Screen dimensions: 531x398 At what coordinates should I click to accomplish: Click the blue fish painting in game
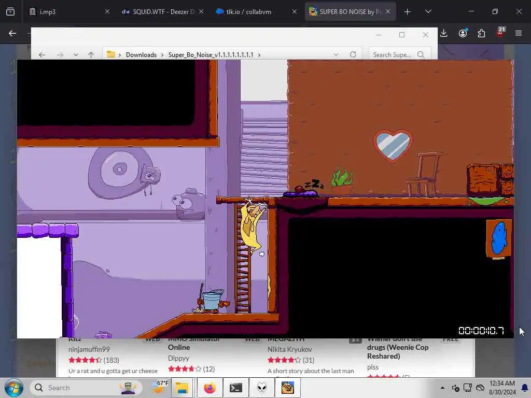pos(499,239)
